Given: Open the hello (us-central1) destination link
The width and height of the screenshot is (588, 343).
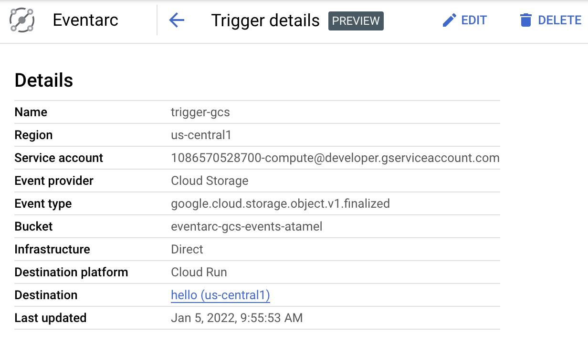Looking at the screenshot, I should [x=220, y=295].
